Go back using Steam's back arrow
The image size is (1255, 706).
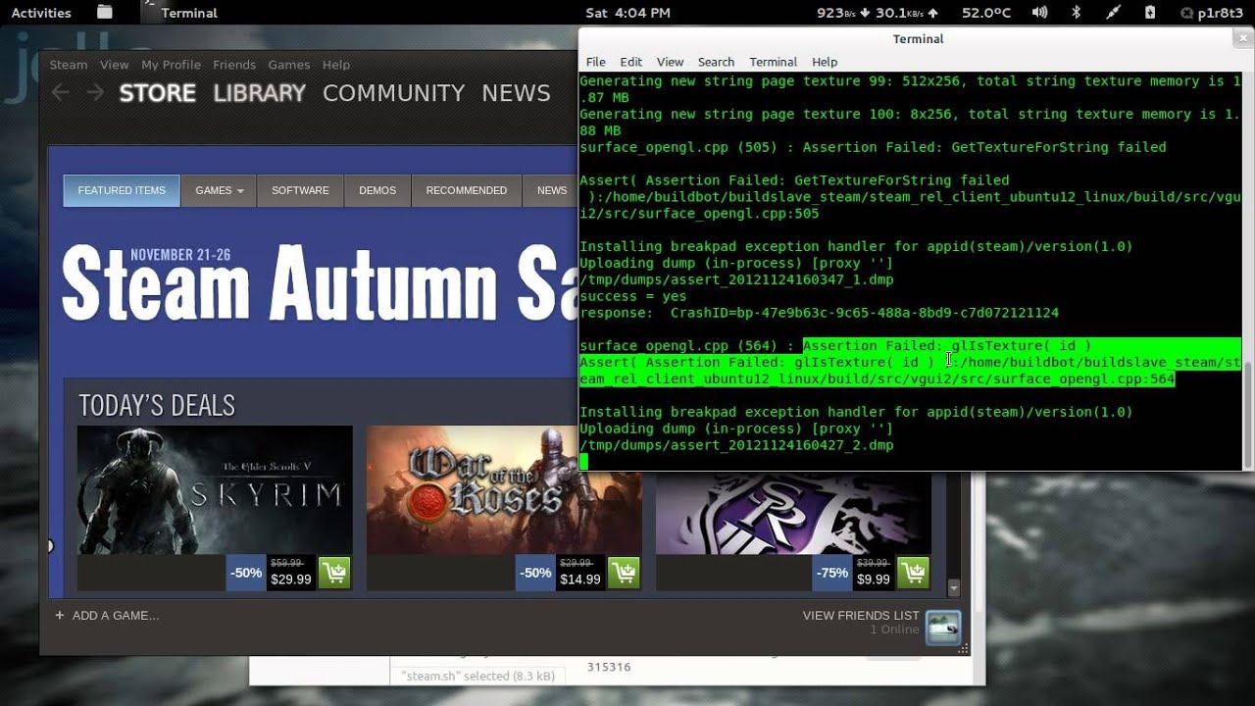(61, 92)
